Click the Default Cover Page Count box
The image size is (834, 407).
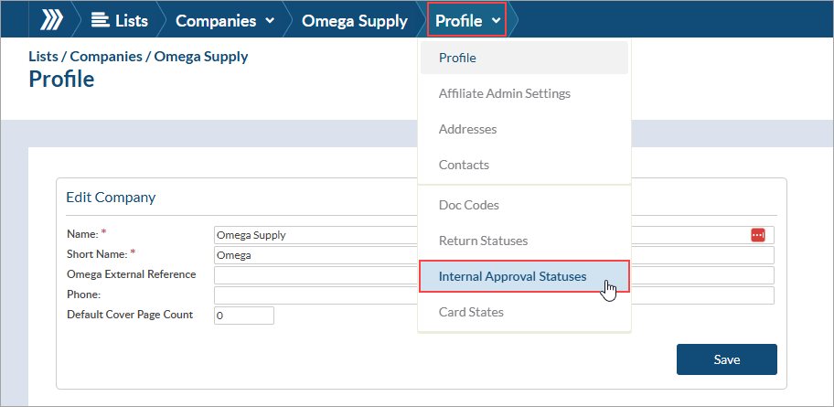point(243,315)
